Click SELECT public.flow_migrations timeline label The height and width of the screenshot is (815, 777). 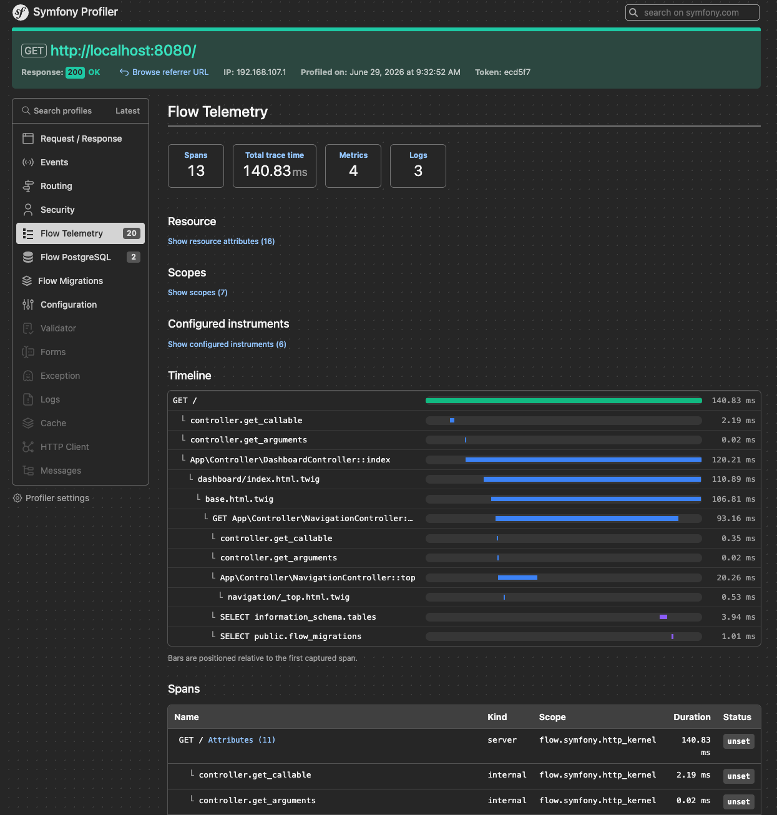click(291, 637)
